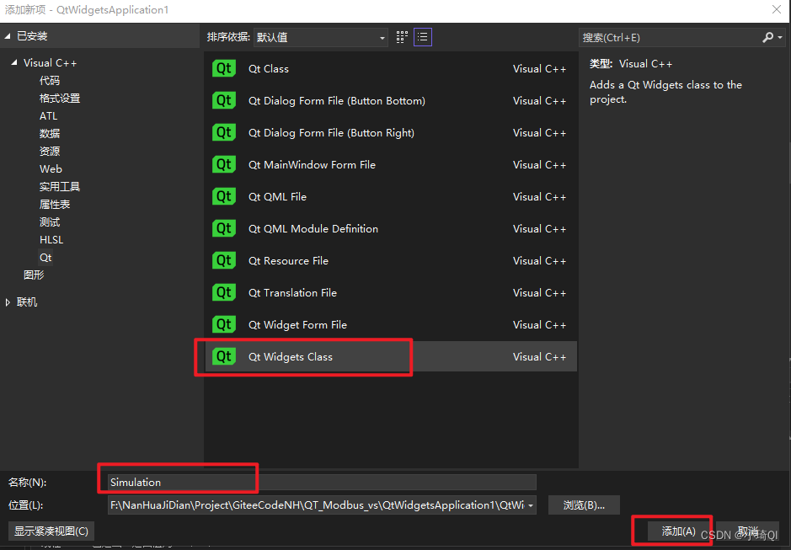
Task: Select the Qt QML File template label
Action: (x=277, y=197)
